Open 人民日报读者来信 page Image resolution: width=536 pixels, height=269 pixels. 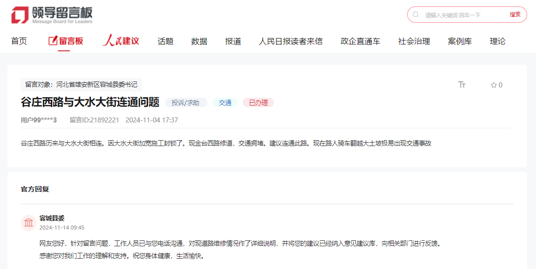tap(291, 41)
